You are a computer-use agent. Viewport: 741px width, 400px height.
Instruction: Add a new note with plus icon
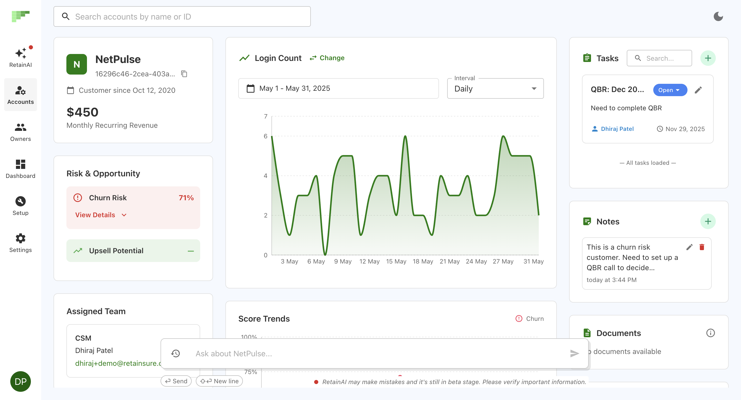708,221
